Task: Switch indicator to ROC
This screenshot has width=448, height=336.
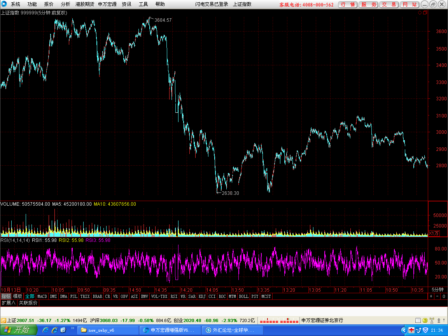Action: pos(222,296)
